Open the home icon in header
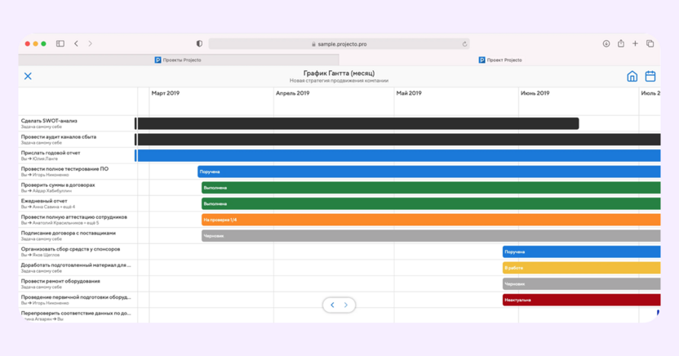 632,76
